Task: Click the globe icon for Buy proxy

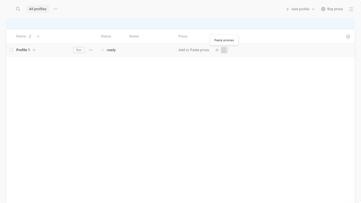Action: tap(323, 9)
